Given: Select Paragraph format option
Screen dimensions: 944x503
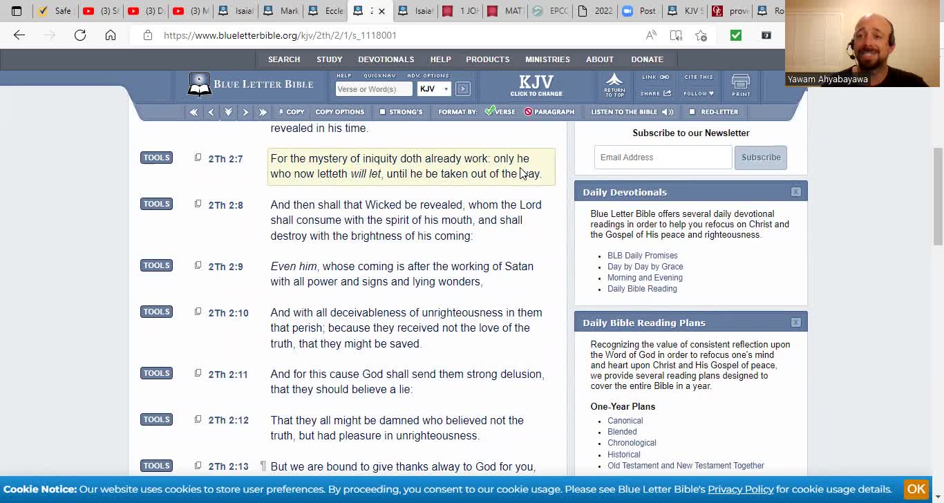Looking at the screenshot, I should click(x=549, y=112).
